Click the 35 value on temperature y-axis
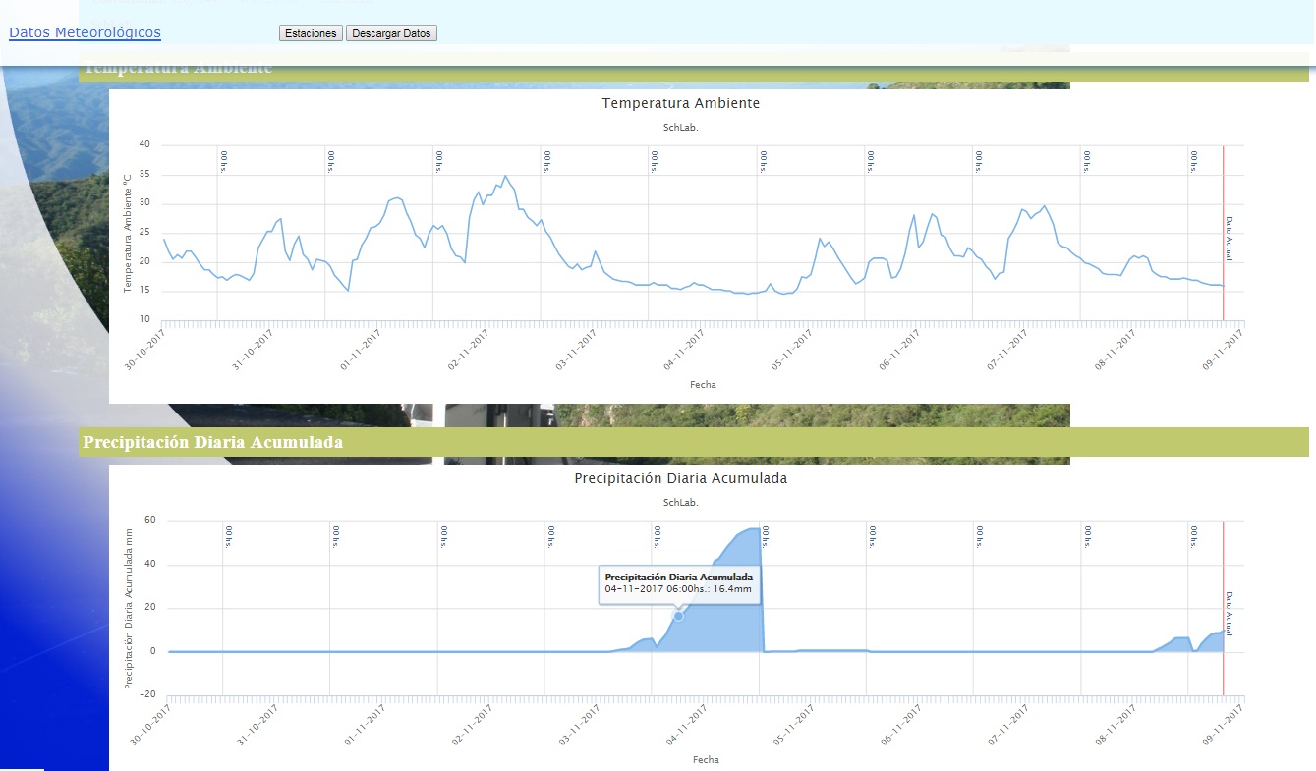Viewport: 1316px width, 771px height. click(144, 174)
